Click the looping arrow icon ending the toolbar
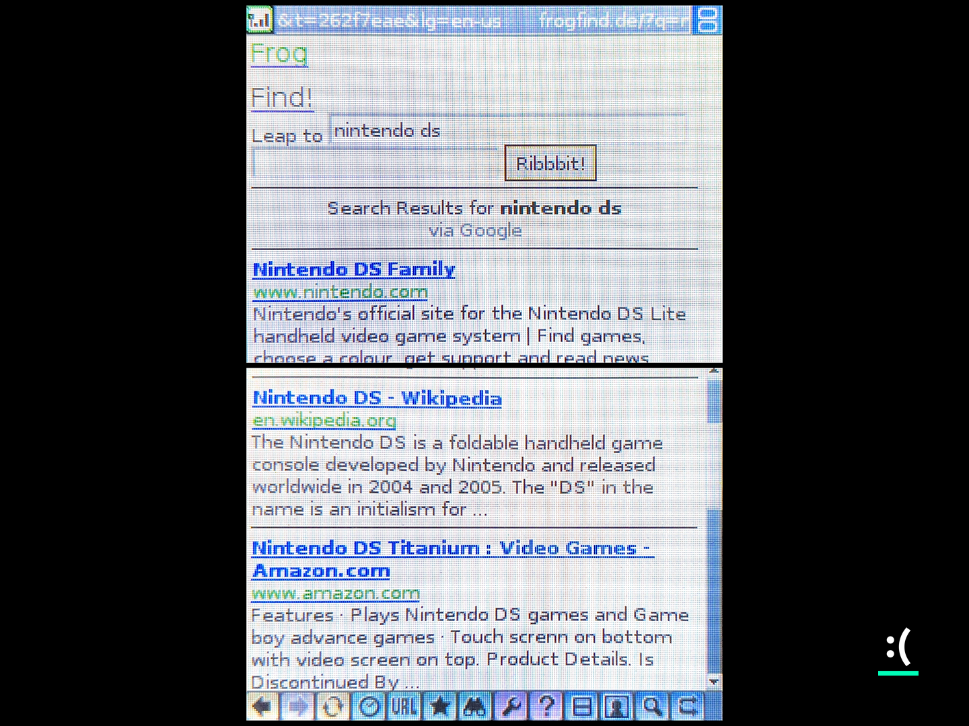Viewport: 969px width, 726px height. (x=688, y=707)
